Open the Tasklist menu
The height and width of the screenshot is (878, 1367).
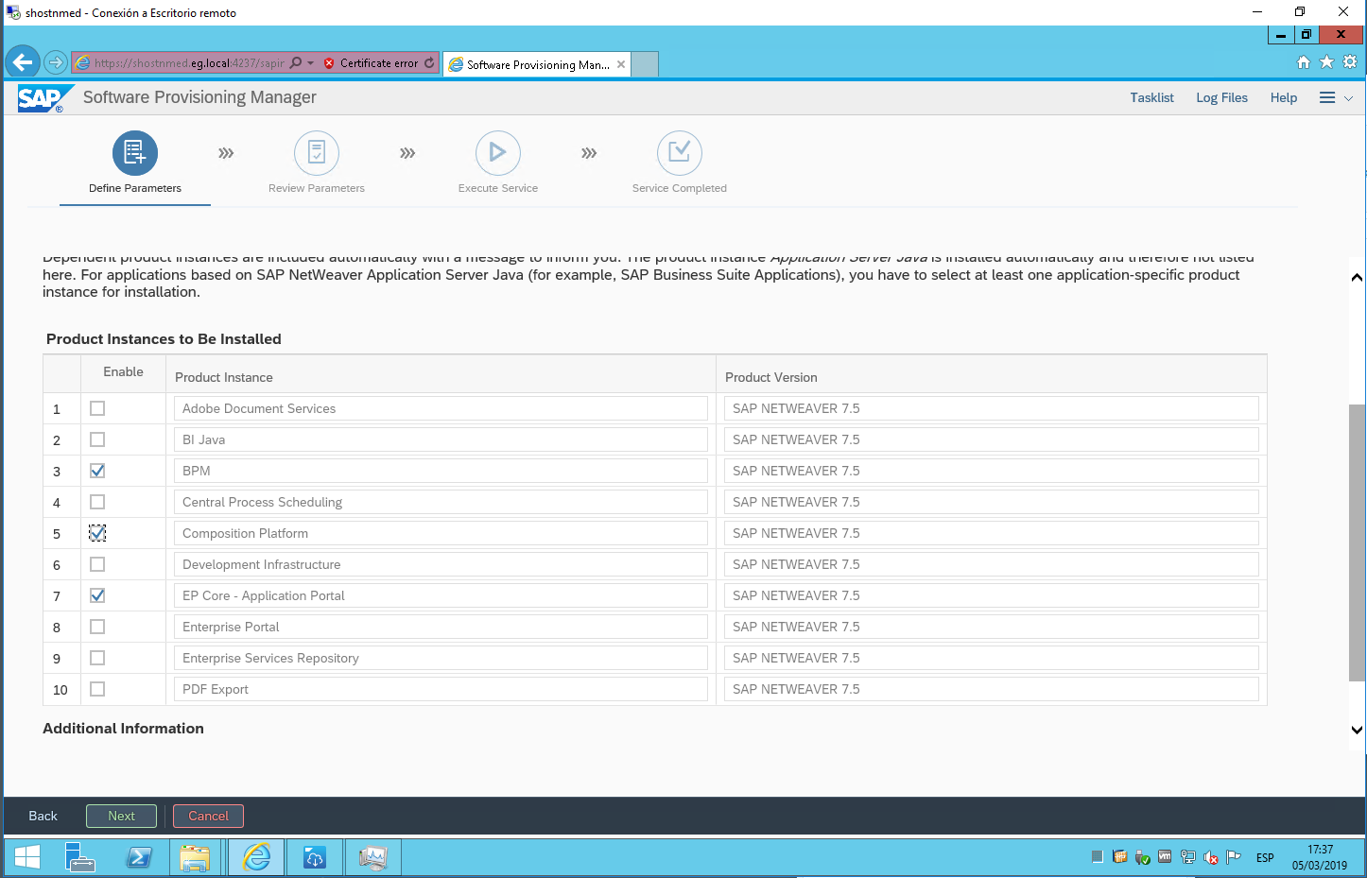1151,98
